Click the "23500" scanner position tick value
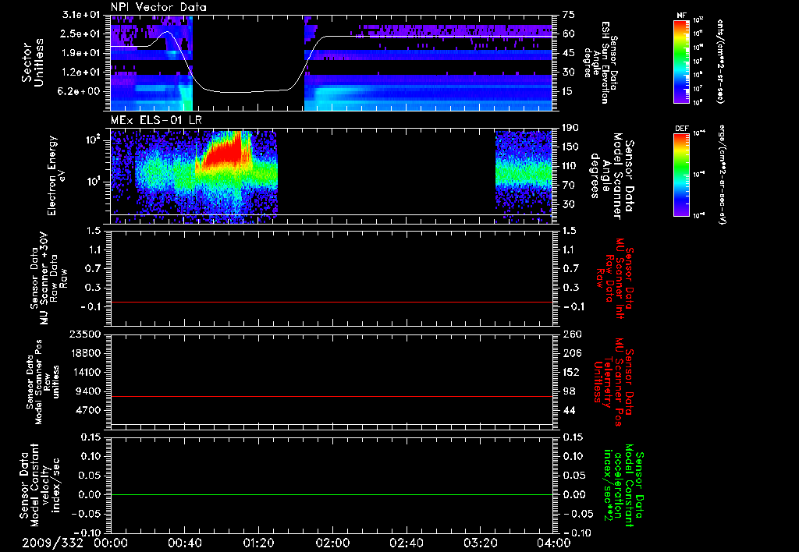Viewport: 799px width, 552px height. click(86, 334)
